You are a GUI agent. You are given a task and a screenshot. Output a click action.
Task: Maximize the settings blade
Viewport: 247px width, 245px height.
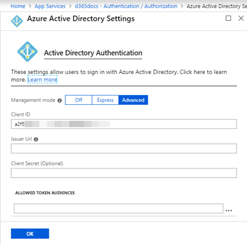point(228,19)
